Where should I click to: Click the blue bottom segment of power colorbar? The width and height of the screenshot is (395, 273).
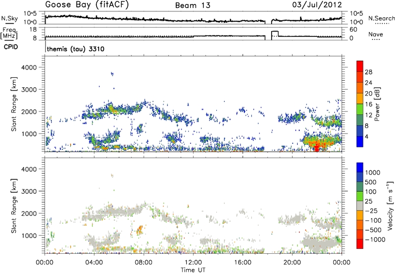(360, 141)
